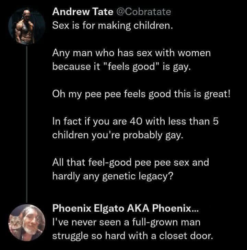Click the line "children you're probably gay."
The height and width of the screenshot is (250, 247).
coord(118,135)
